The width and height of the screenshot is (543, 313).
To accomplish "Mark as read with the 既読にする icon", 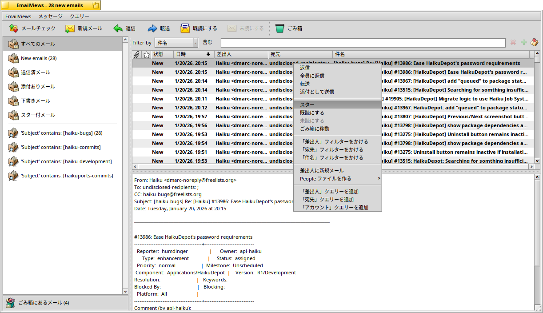I will [185, 28].
